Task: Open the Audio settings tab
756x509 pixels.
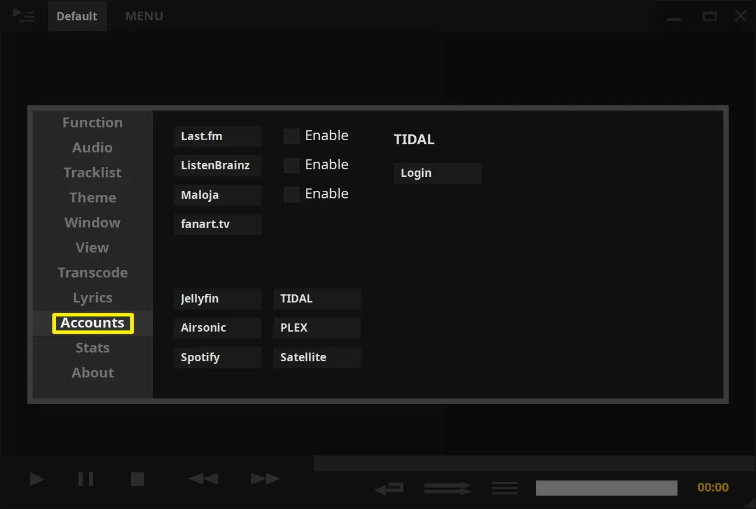Action: pos(92,148)
